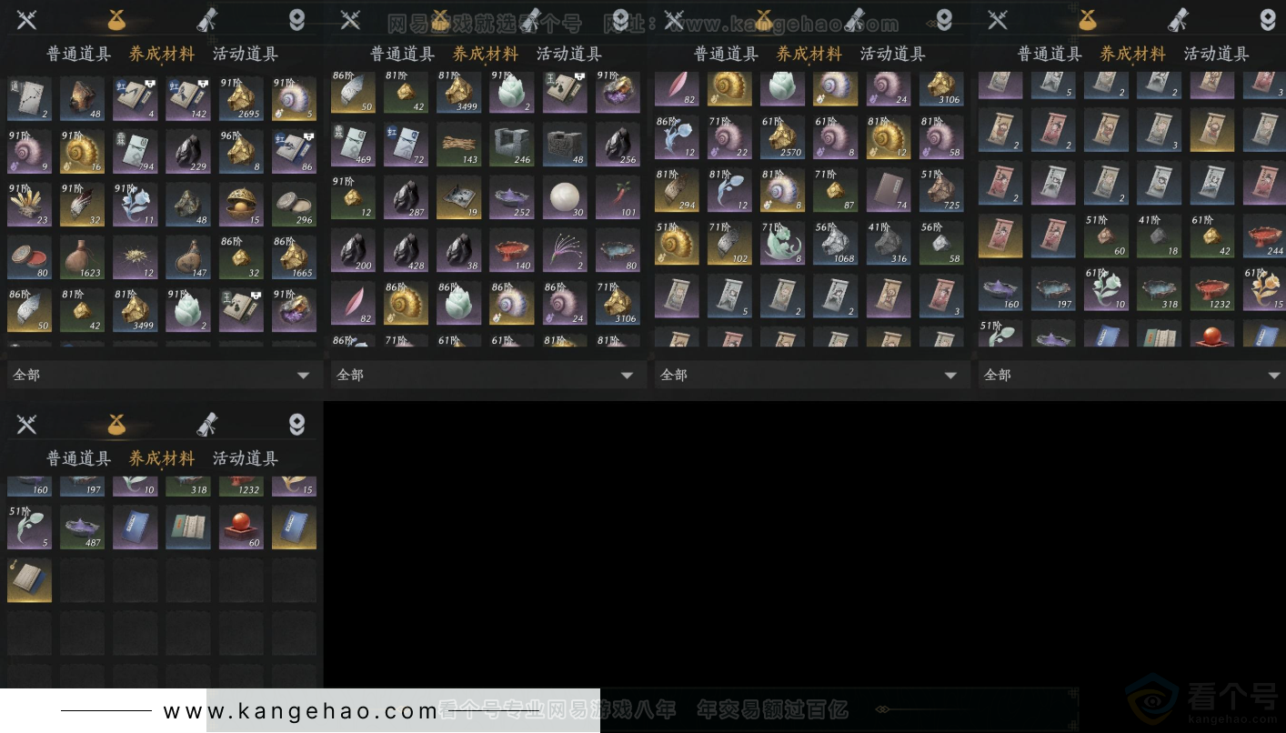1286x733 pixels.
Task: Open the scroll icon atop the third panel
Action: pyautogui.click(x=853, y=18)
